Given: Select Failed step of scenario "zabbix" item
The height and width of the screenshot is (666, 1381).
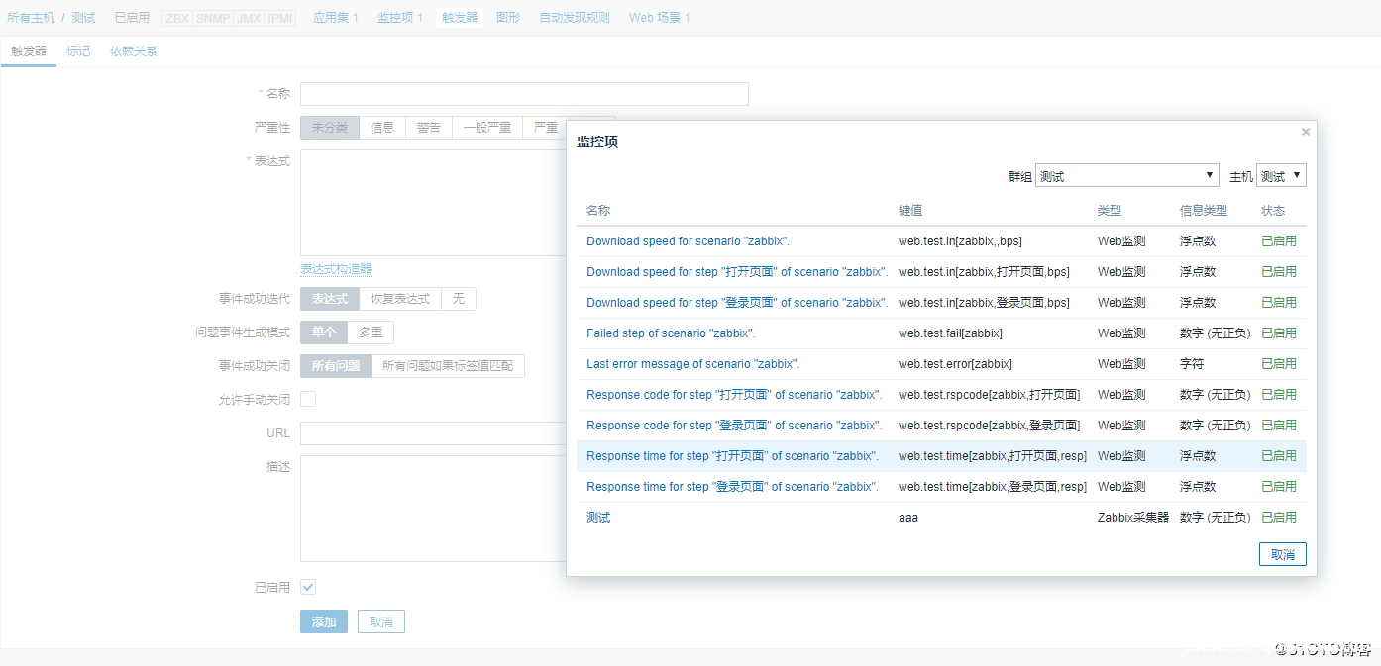Looking at the screenshot, I should [671, 333].
